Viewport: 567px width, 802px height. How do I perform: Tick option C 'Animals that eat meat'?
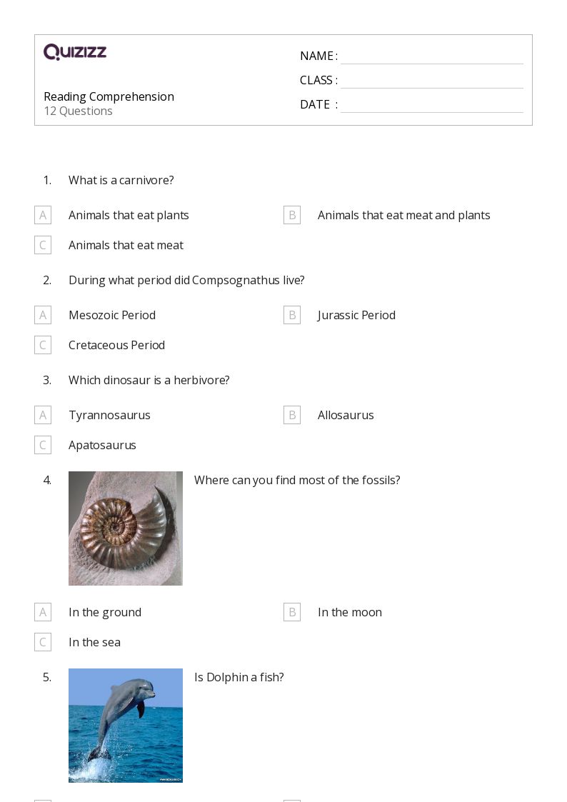(x=43, y=245)
